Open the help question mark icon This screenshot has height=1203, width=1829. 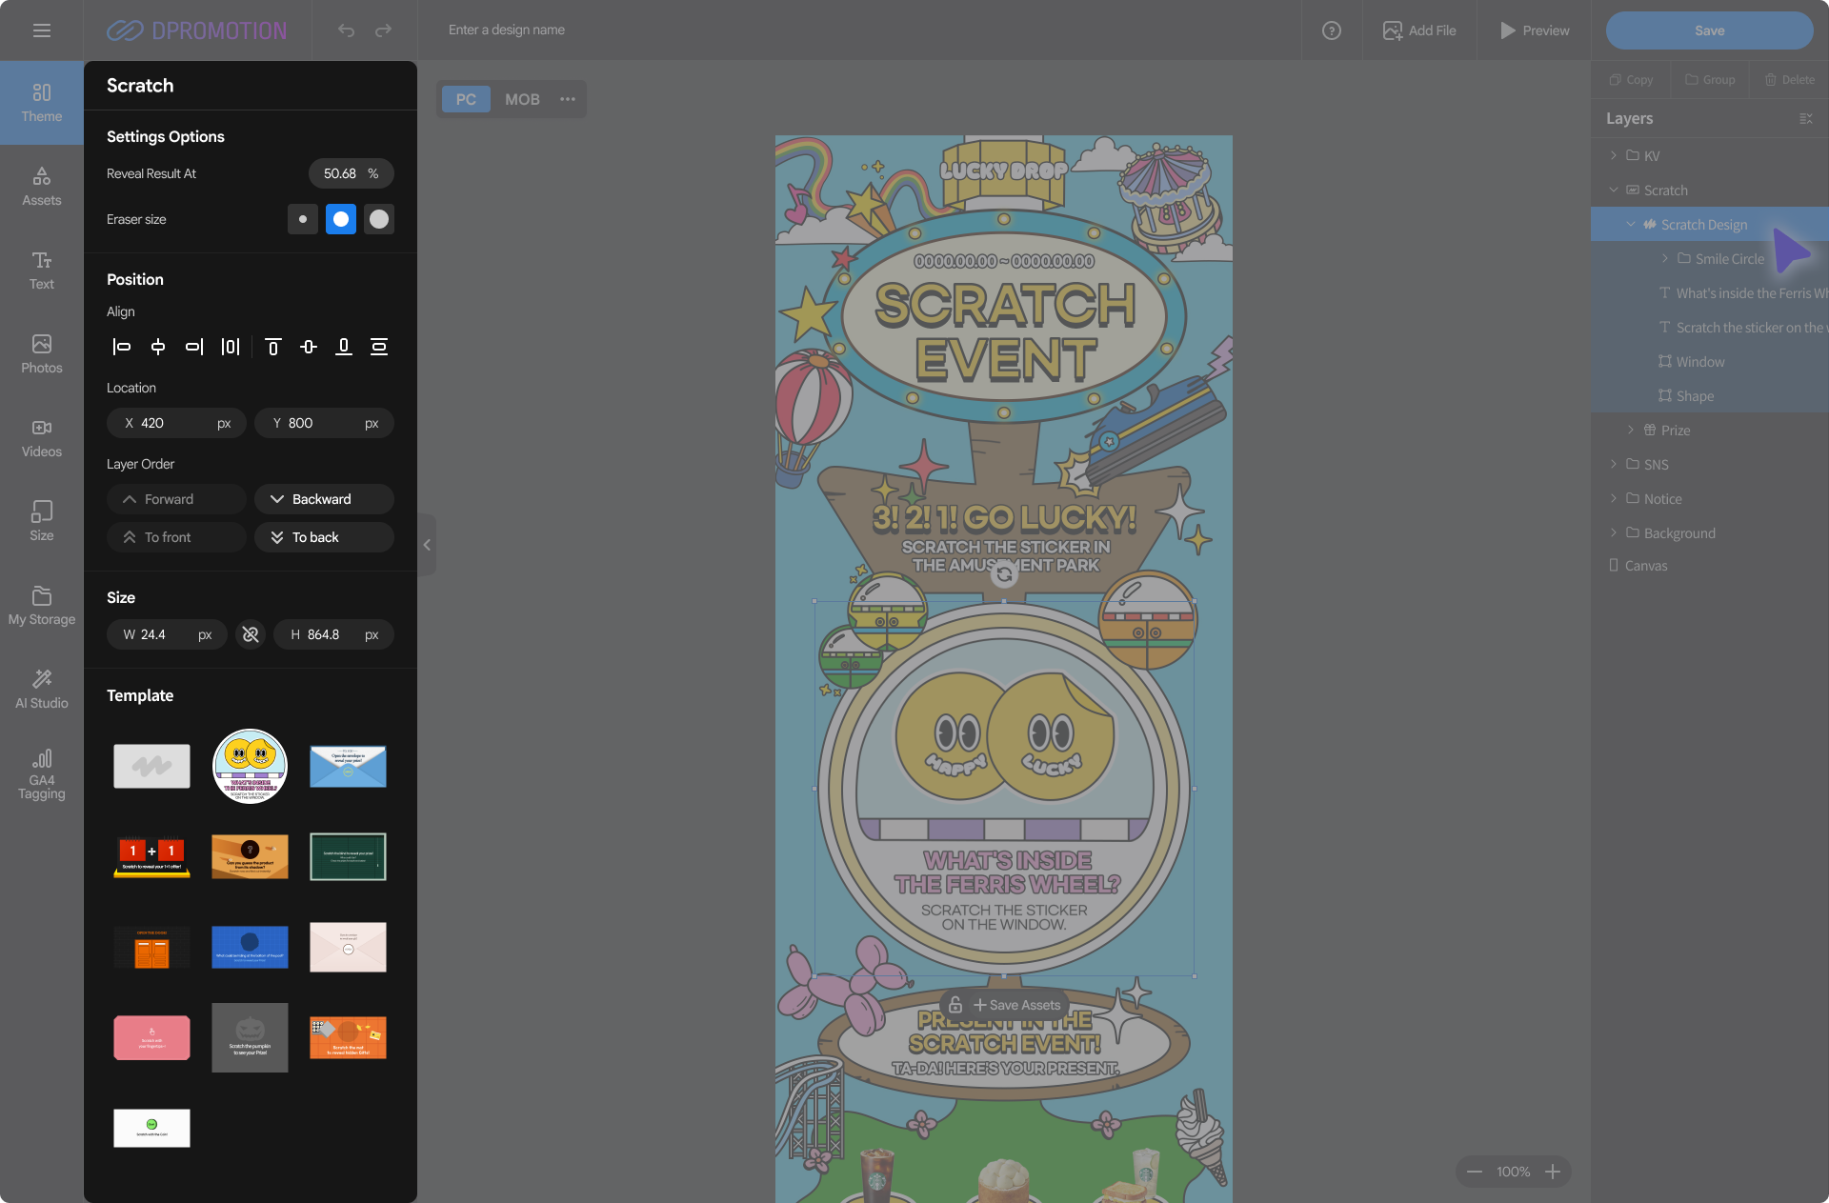(x=1332, y=30)
